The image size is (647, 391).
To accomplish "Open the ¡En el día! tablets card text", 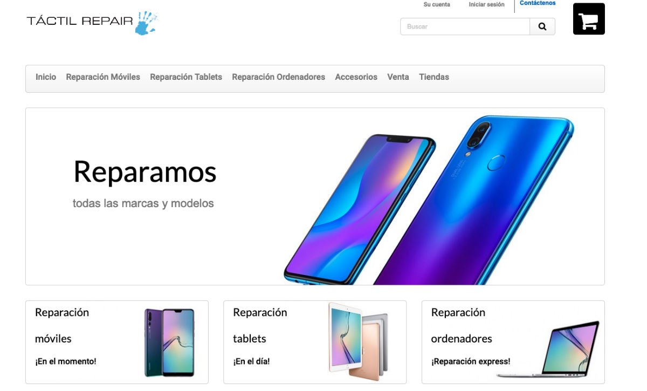I will pyautogui.click(x=251, y=361).
